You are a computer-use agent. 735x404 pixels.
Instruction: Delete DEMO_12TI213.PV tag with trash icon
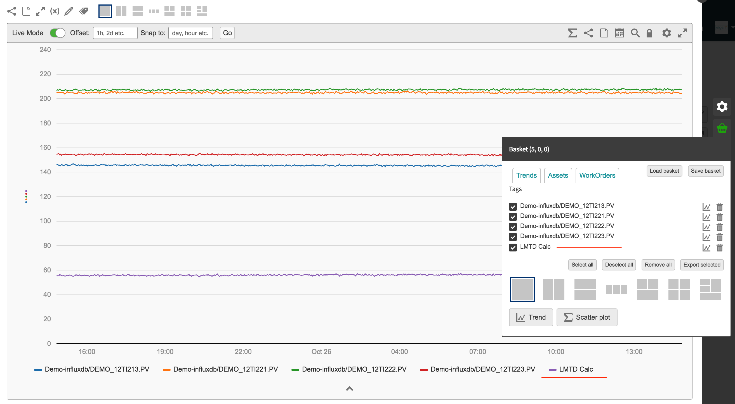tap(720, 206)
